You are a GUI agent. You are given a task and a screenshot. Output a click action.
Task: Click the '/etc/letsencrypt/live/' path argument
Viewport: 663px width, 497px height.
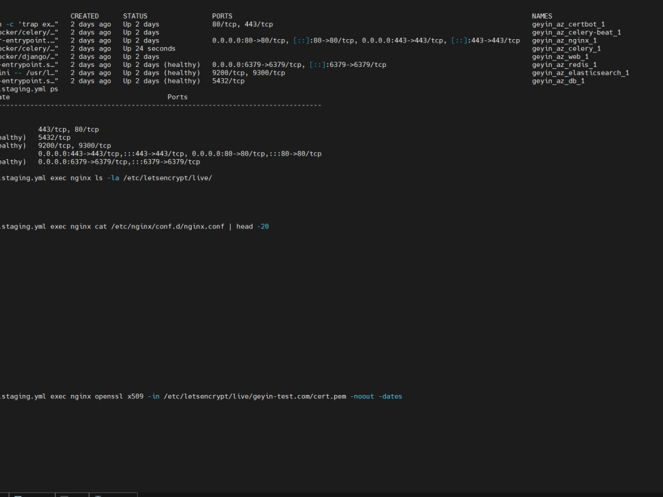[x=168, y=178]
